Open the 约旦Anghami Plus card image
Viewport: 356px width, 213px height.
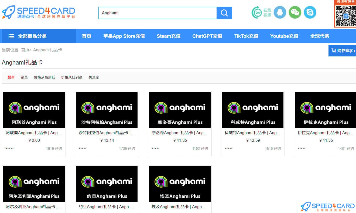click(x=107, y=184)
